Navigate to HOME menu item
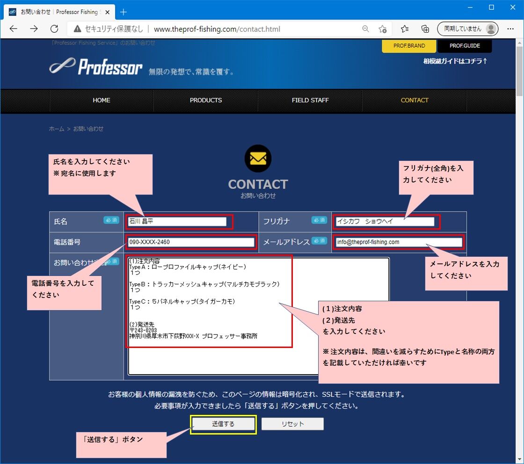Screen dimensions: 524x464 tap(101, 100)
